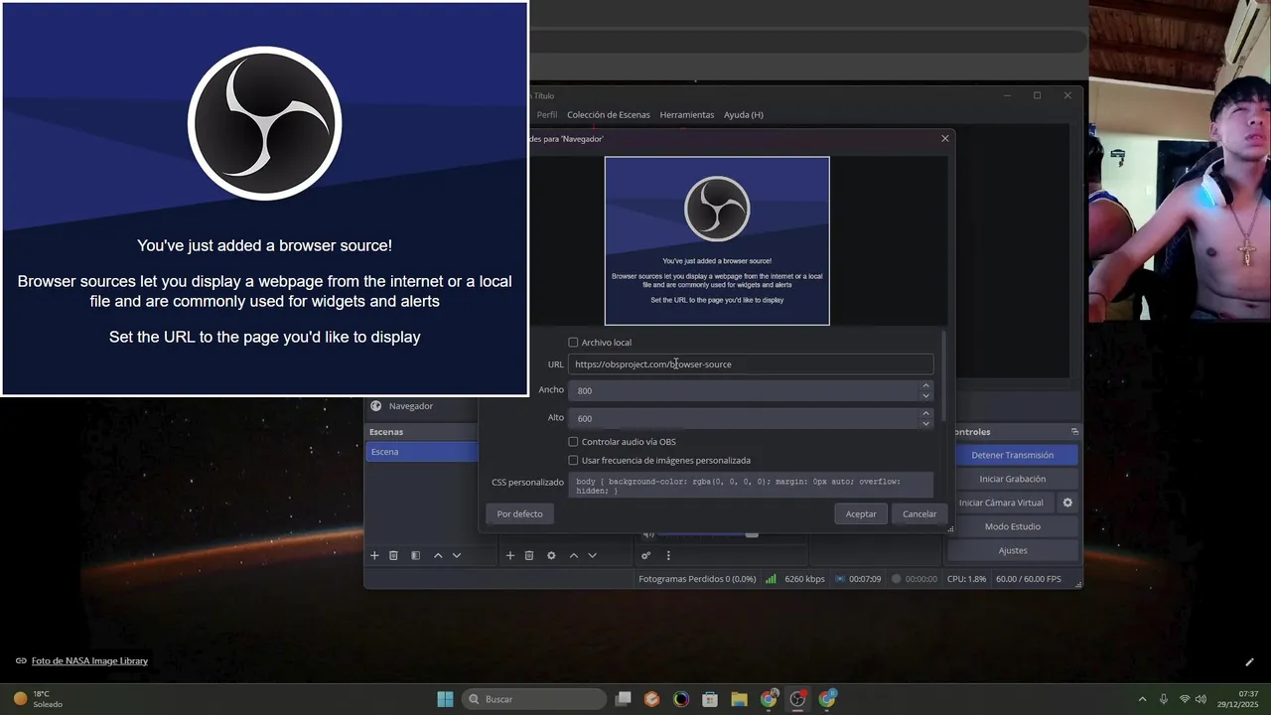Enable Usar frecuencia de imágenes personalizada
The width and height of the screenshot is (1271, 715).
pos(573,461)
